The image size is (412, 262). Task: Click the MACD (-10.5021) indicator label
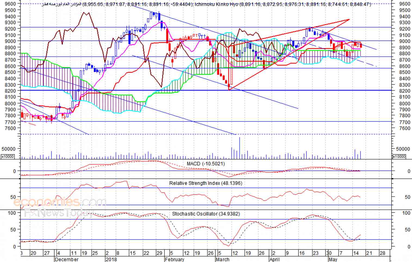click(206, 164)
